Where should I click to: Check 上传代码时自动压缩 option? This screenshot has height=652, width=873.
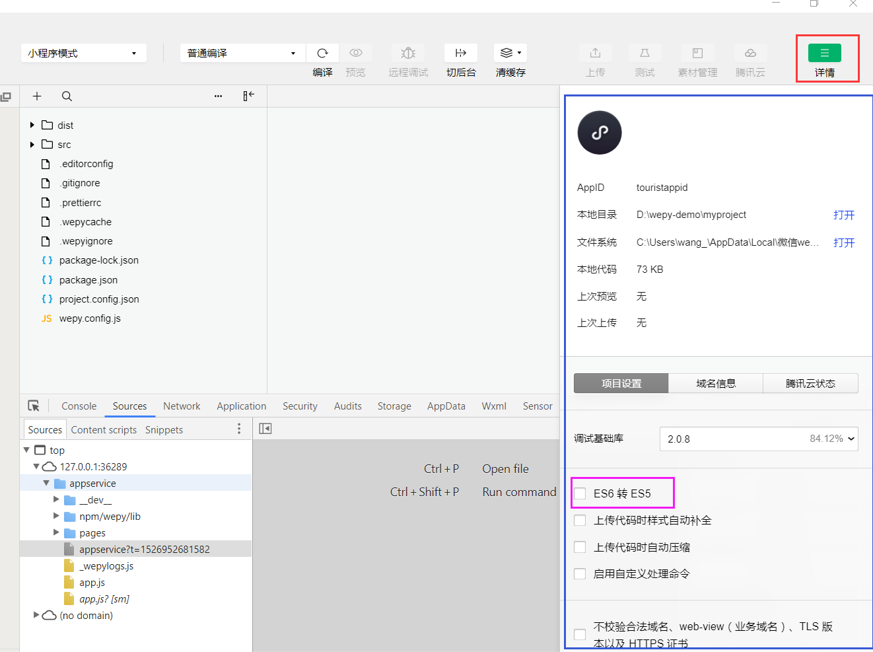tap(580, 547)
